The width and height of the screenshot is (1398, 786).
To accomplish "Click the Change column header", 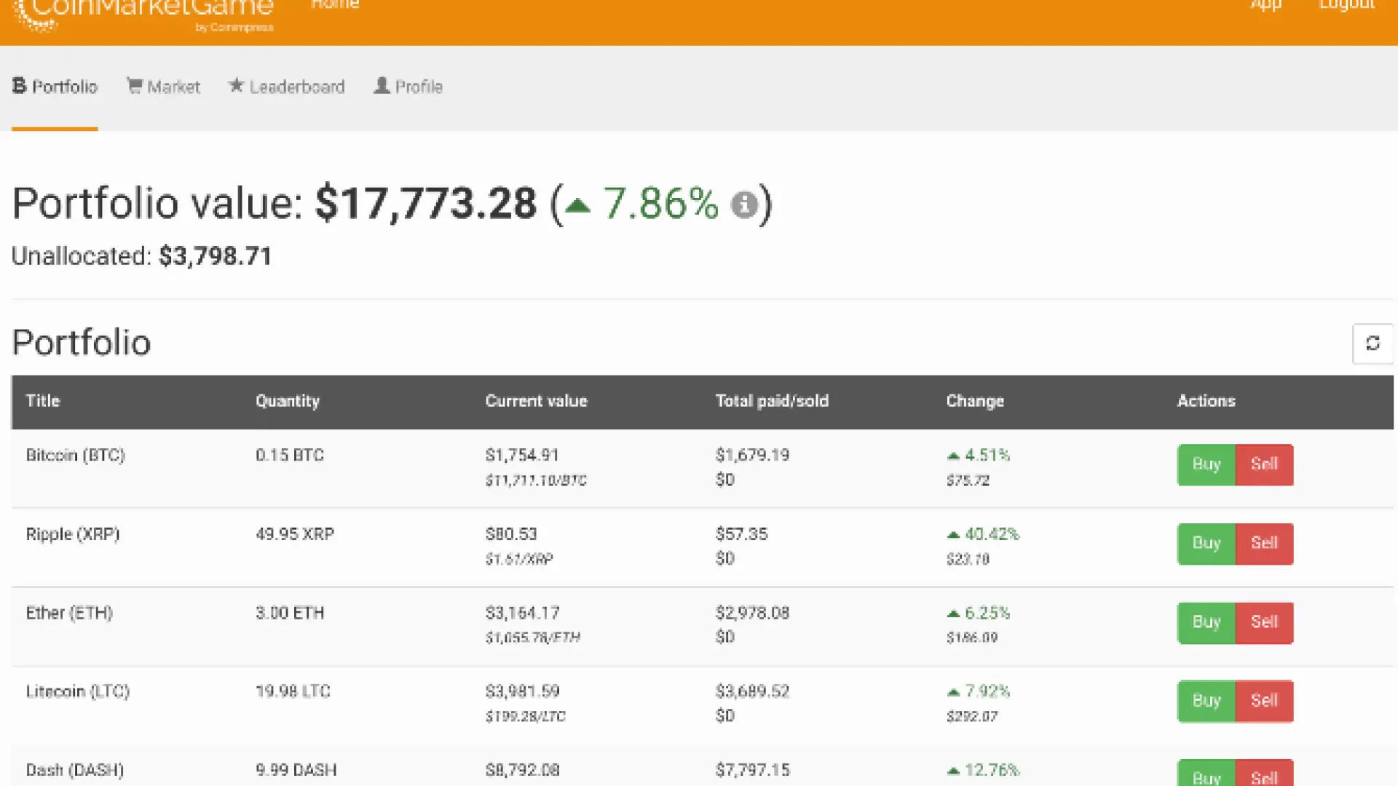I will pyautogui.click(x=975, y=401).
